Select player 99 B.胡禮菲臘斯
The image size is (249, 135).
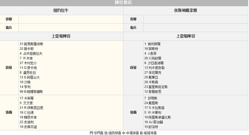point(31,92)
